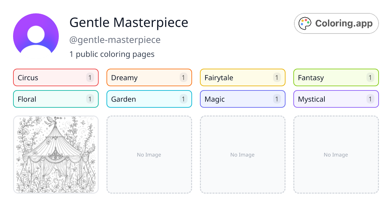This screenshot has height=205, width=392.
Task: Click the Coloring.app palette icon
Action: tap(304, 23)
